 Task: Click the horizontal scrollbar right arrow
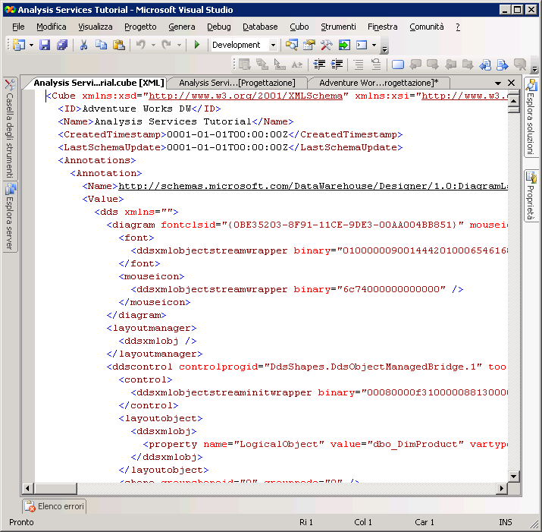[502, 489]
